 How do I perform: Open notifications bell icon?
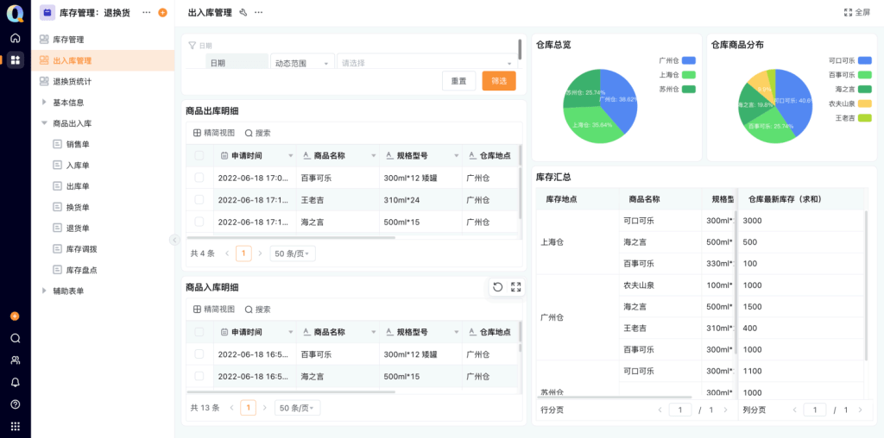point(15,382)
